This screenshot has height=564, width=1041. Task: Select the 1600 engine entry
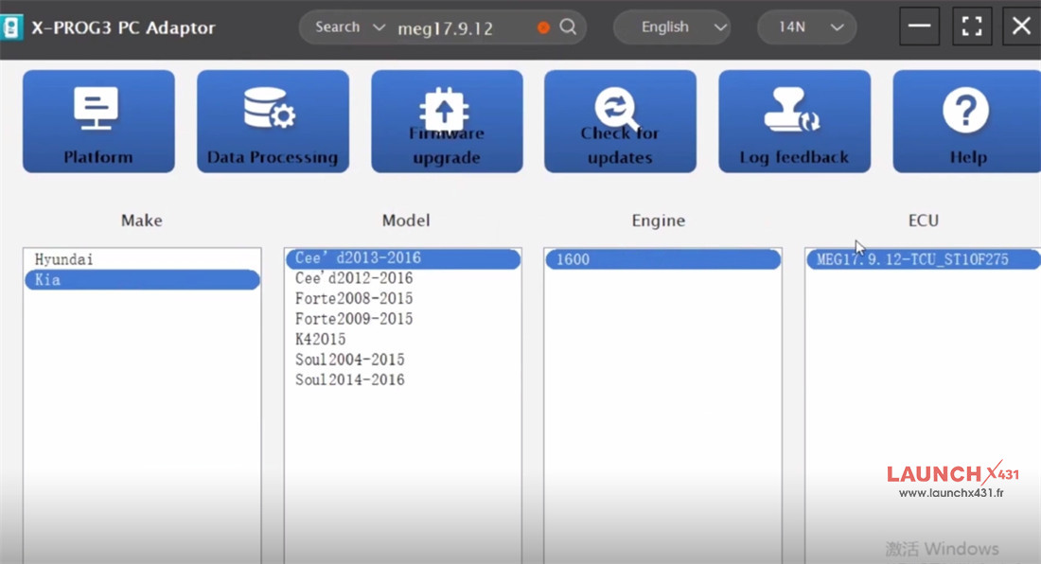coord(662,259)
